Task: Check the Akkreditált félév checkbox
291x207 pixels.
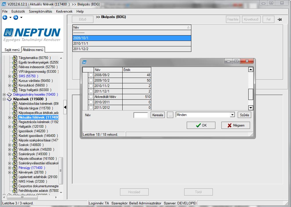Action: click(91, 97)
